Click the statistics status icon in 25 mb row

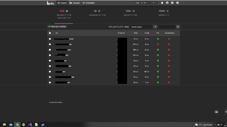[x=169, y=77]
